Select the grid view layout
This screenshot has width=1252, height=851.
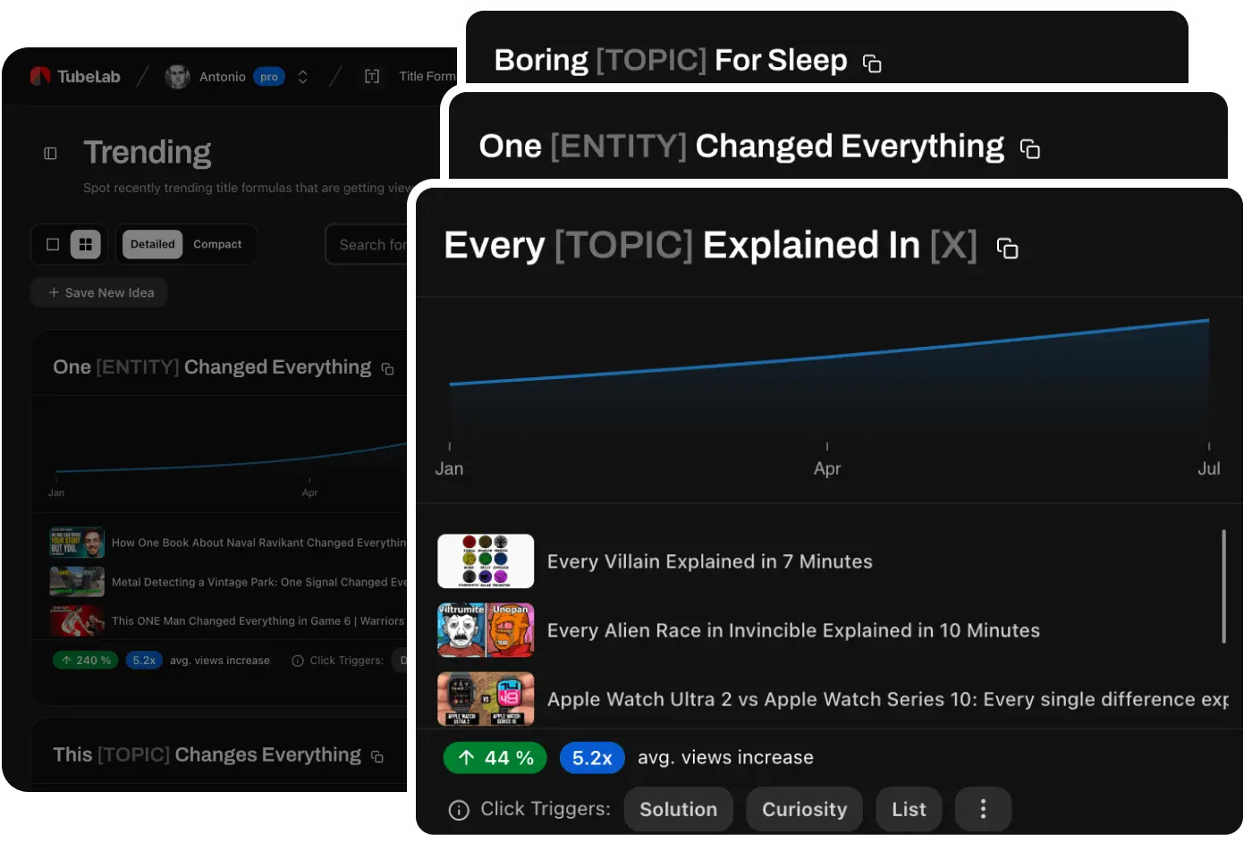(86, 244)
